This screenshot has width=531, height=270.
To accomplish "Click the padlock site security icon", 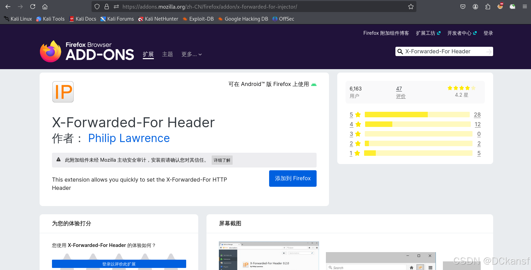I will pos(107,7).
